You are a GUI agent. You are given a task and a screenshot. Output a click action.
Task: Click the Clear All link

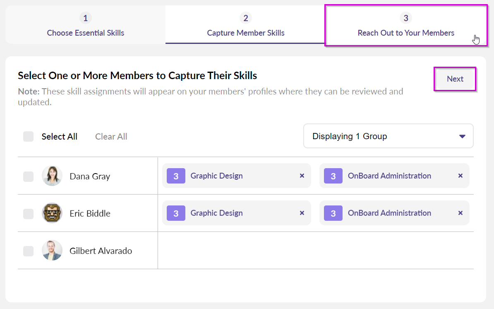111,137
